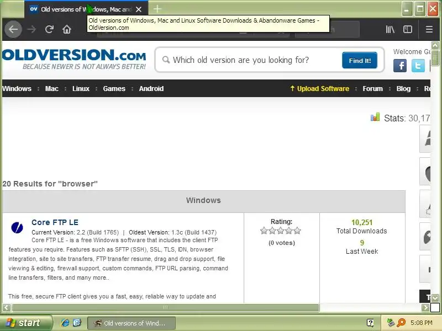The width and height of the screenshot is (442, 331).
Task: Click the 5:08 PM taskbar clock
Action: (x=422, y=323)
